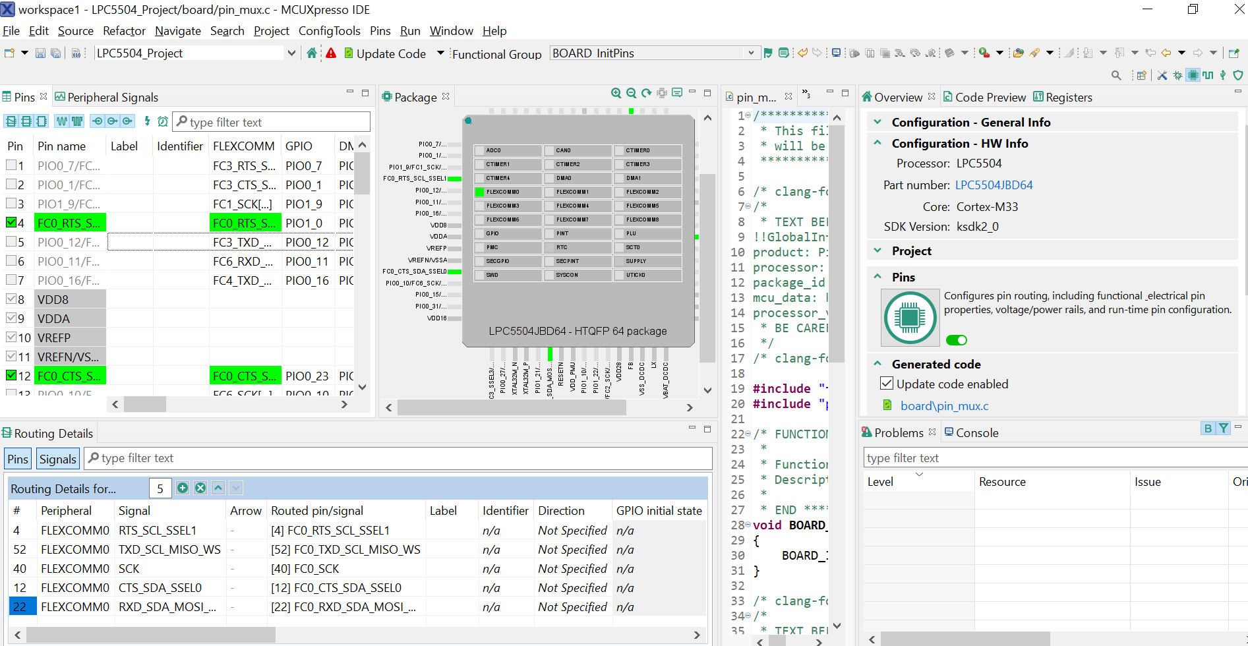Check the checkbox for pin 3 PIO1_9
This screenshot has height=646, width=1248.
pos(11,204)
